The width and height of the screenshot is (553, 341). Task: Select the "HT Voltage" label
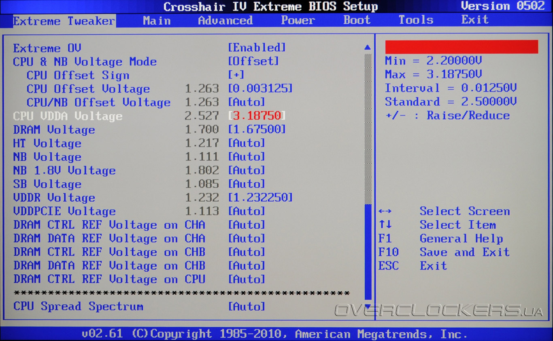tap(47, 143)
